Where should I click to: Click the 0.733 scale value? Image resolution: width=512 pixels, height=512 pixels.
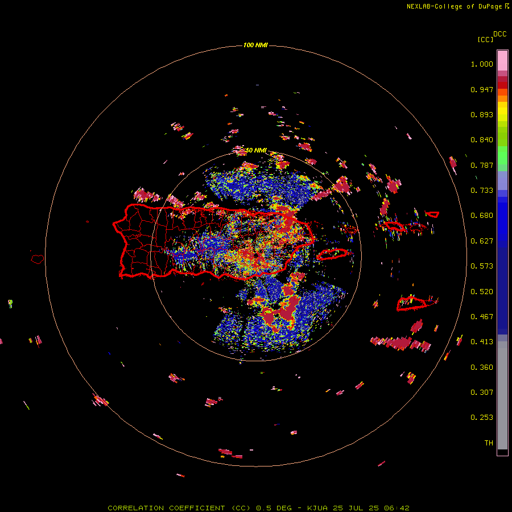(482, 191)
